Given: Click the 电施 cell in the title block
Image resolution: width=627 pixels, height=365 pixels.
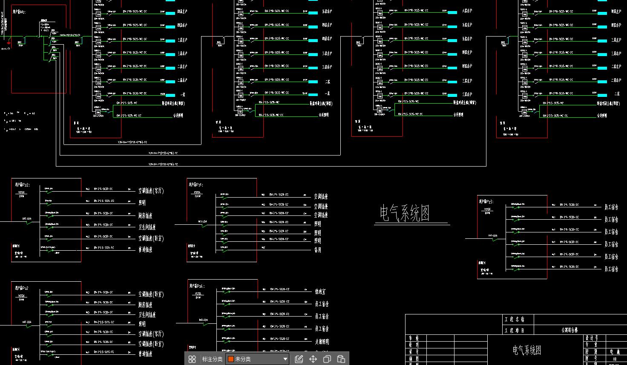Looking at the screenshot, I should pos(614,352).
